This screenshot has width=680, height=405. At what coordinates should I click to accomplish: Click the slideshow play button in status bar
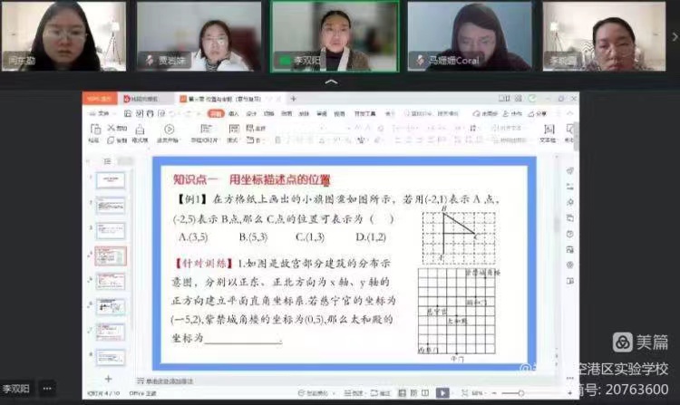[x=442, y=392]
